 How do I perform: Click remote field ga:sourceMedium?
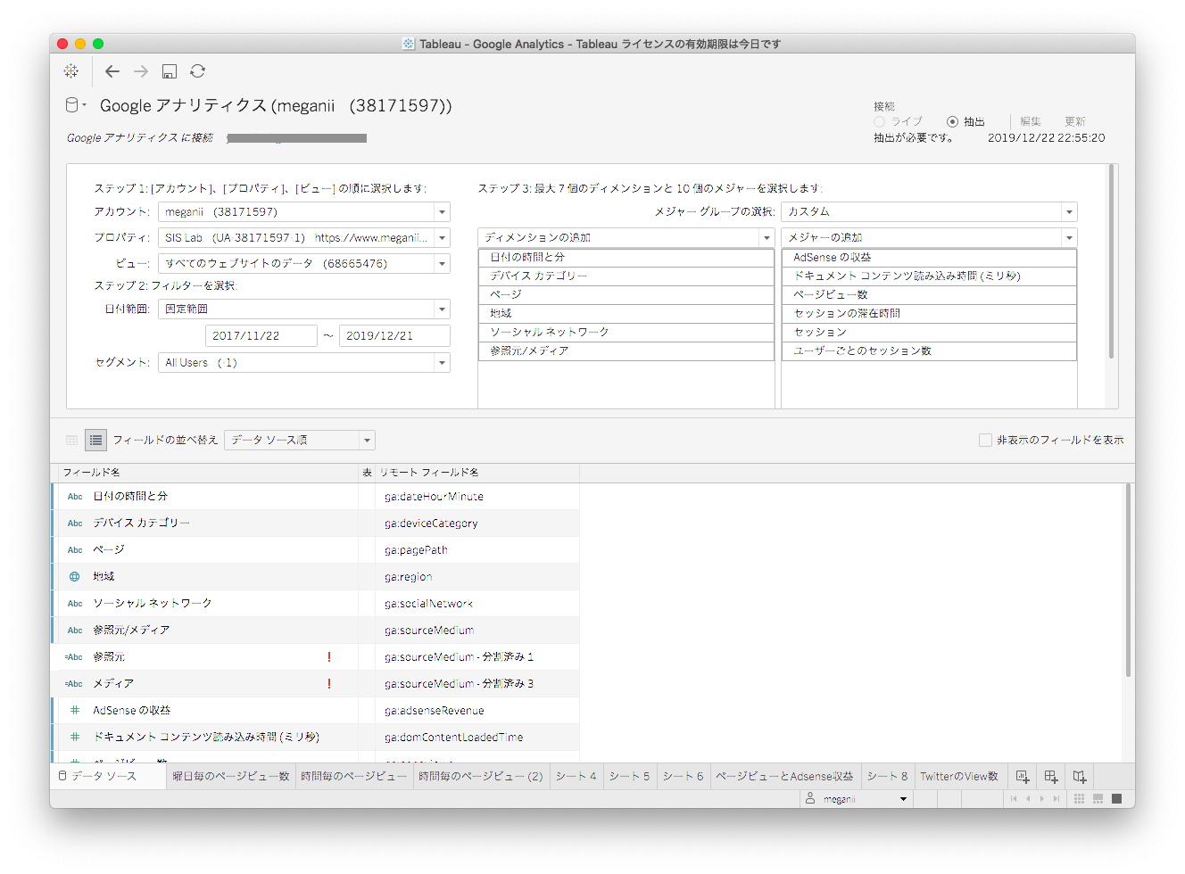(x=429, y=631)
